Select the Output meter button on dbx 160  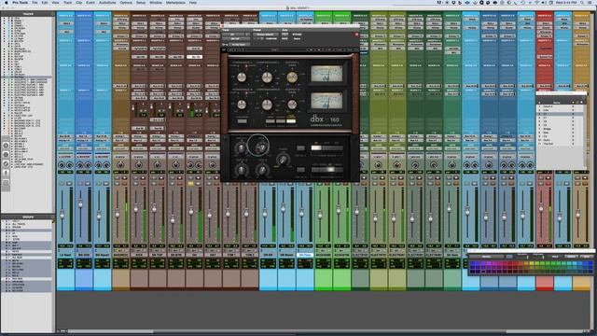click(x=280, y=121)
